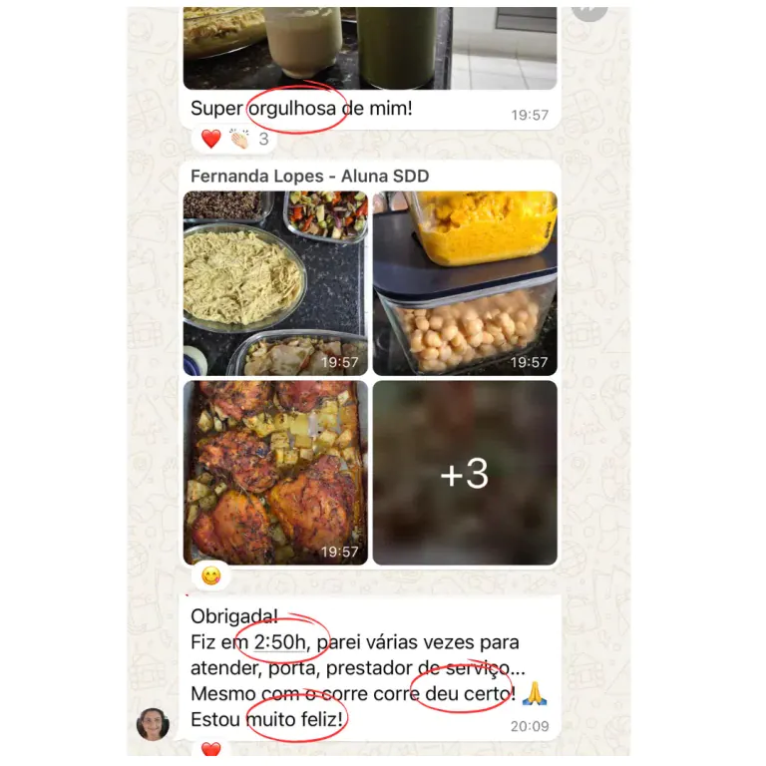Tap the clapping hands reaction emoji
This screenshot has height=766, width=766.
click(x=239, y=139)
